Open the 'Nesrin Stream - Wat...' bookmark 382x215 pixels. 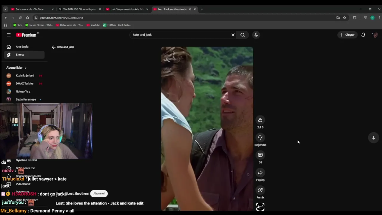tap(39, 25)
